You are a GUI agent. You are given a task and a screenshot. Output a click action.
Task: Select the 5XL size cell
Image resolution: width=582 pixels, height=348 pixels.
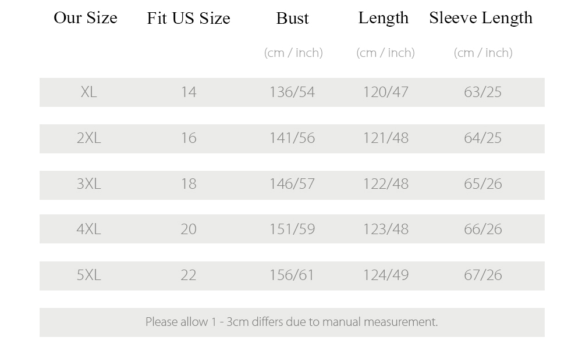[x=88, y=275]
